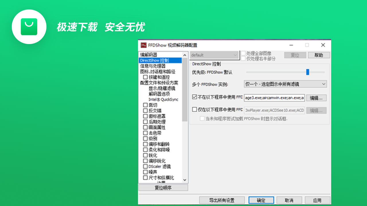Enable the 噪声 noise filter
This screenshot has height=206, width=367.
click(145, 172)
